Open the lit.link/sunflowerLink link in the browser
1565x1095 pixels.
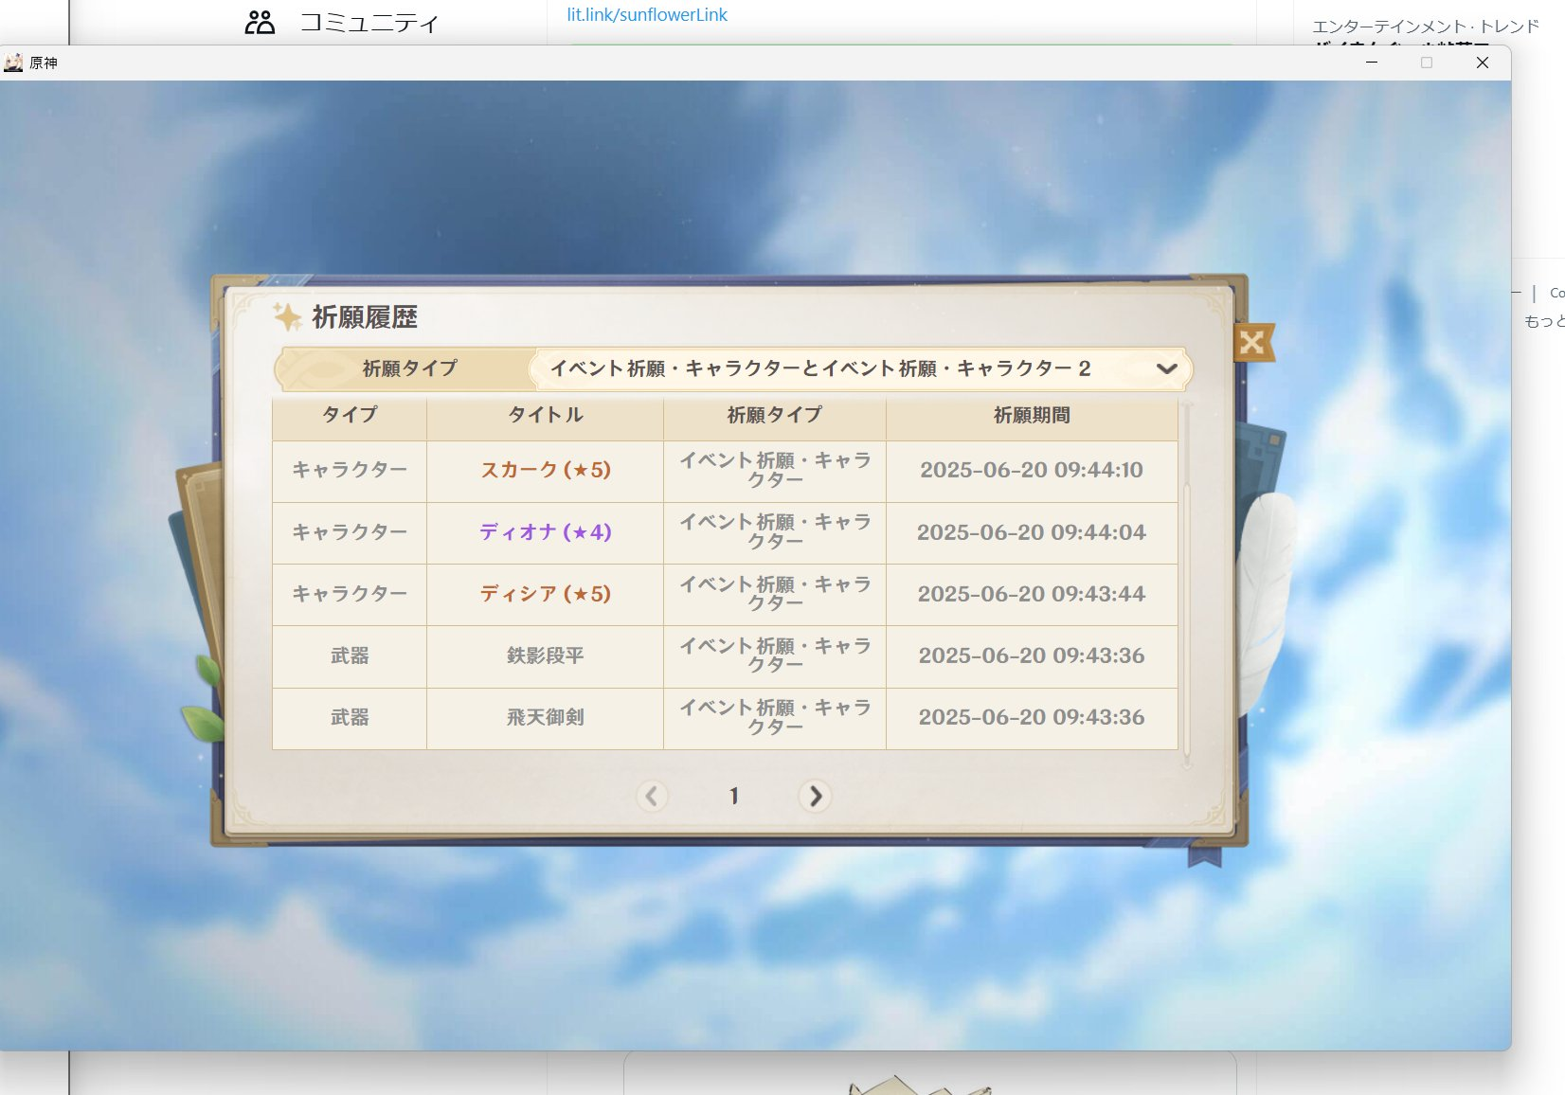(647, 15)
